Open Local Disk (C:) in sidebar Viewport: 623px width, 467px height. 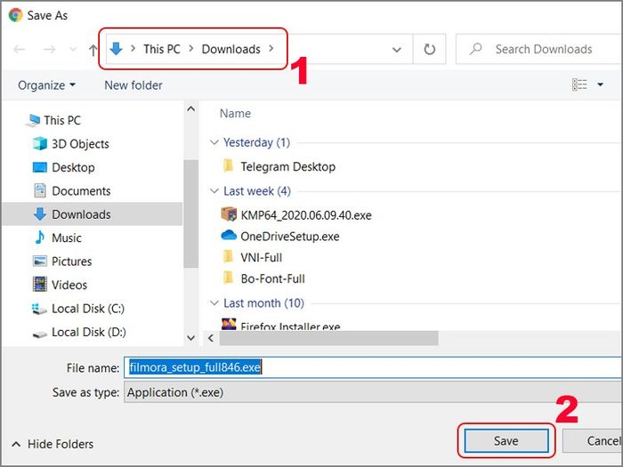pyautogui.click(x=88, y=309)
